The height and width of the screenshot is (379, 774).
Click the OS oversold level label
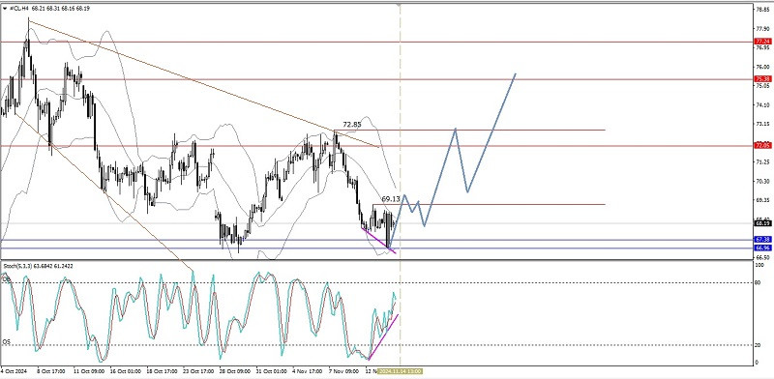[7, 341]
